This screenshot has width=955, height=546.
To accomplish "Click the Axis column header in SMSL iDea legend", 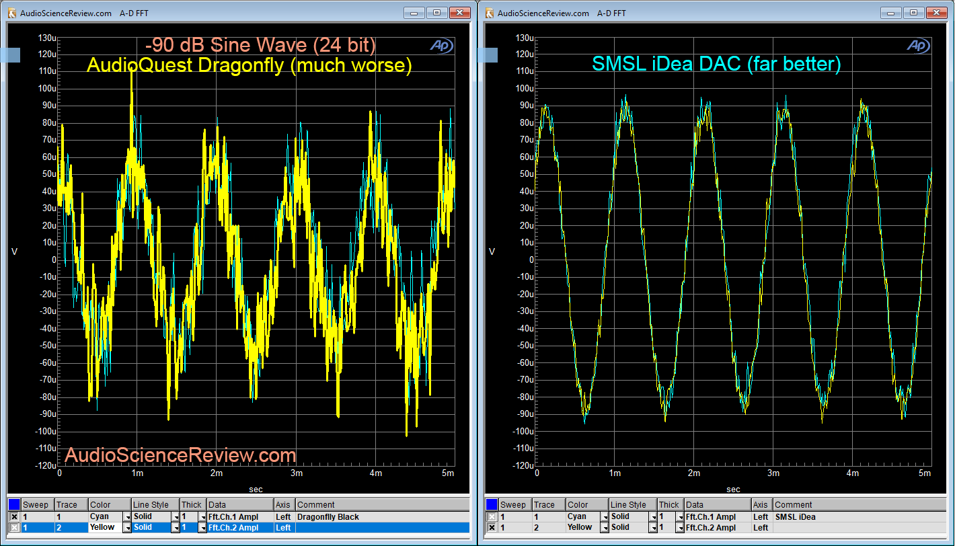I will [x=762, y=505].
